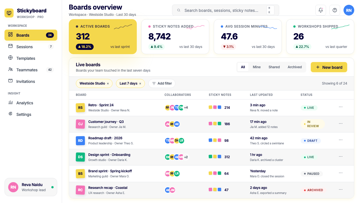Click the Last Updated column header

click(x=261, y=95)
